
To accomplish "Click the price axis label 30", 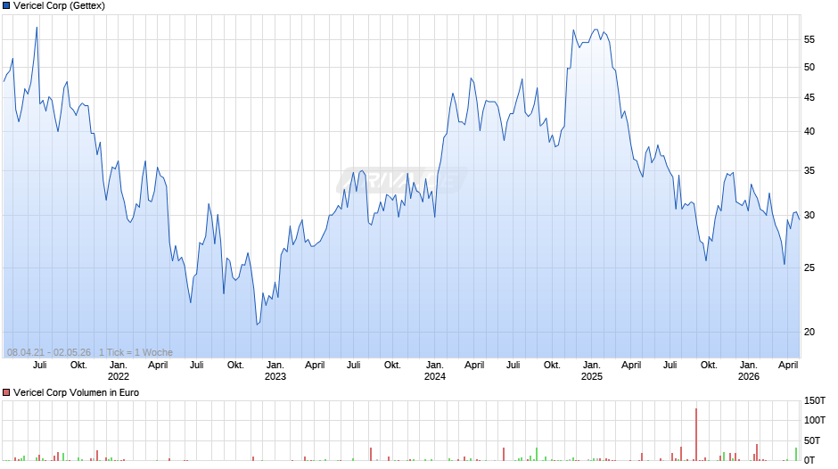I will (x=809, y=216).
